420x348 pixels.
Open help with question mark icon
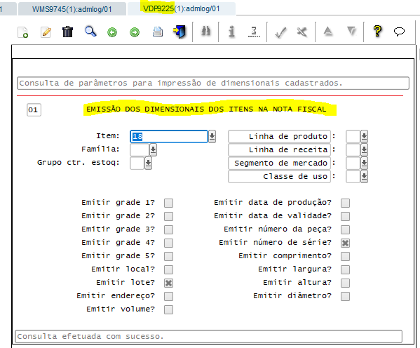click(x=377, y=31)
